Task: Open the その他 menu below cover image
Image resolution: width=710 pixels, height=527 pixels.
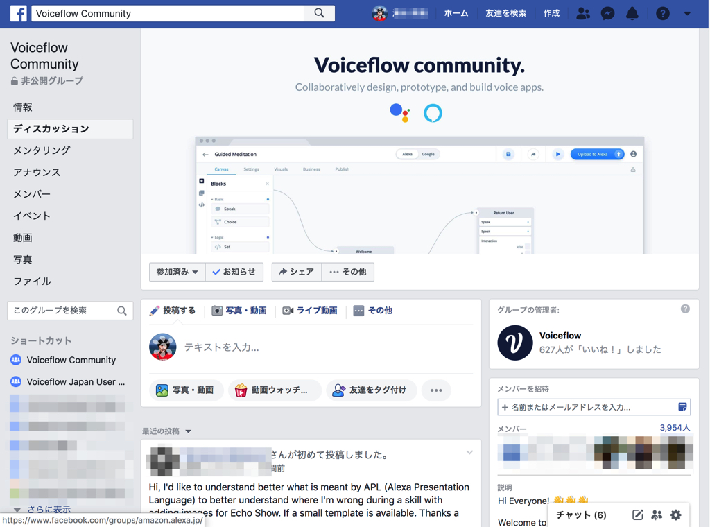Action: click(x=348, y=272)
